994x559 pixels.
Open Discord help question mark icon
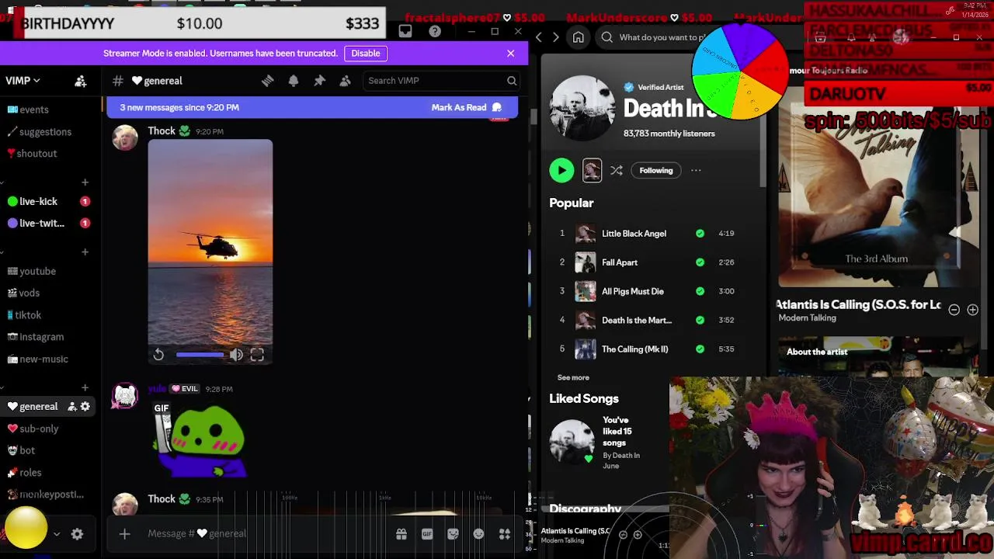point(435,31)
